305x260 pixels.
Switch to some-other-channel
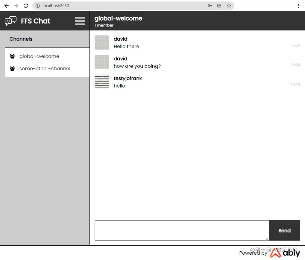click(x=45, y=68)
